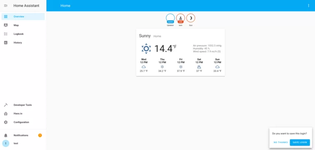
Task: Click the Notifications bell icon
Action: 6,135
